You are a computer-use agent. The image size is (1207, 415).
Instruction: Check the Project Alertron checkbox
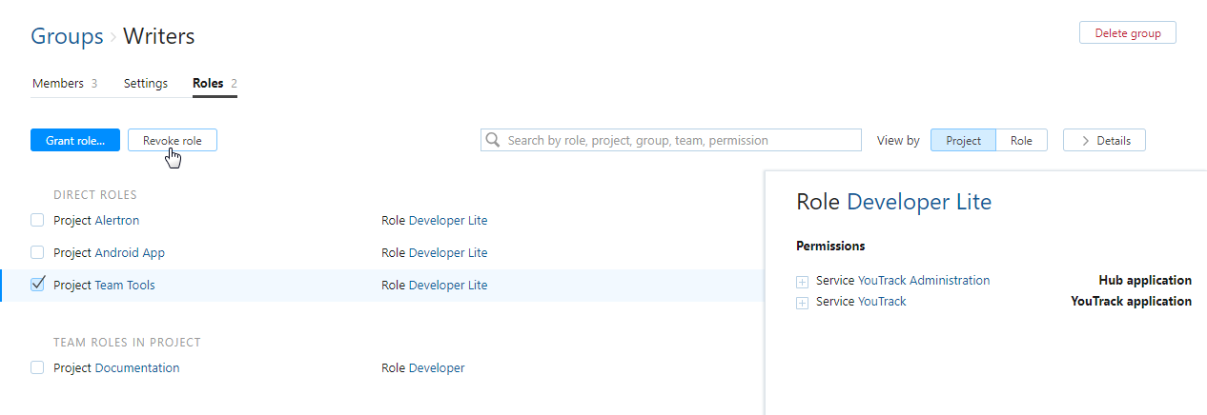point(37,221)
